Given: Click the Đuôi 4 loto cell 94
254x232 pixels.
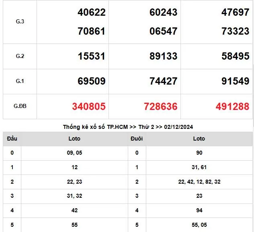Looking at the screenshot, I should pyautogui.click(x=199, y=210).
